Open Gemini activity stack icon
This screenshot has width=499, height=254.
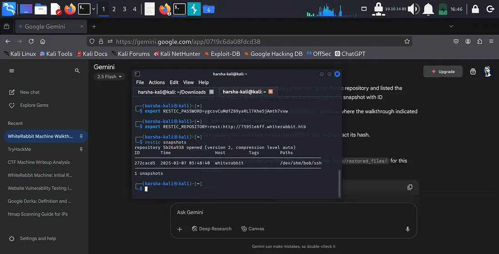[x=473, y=72]
